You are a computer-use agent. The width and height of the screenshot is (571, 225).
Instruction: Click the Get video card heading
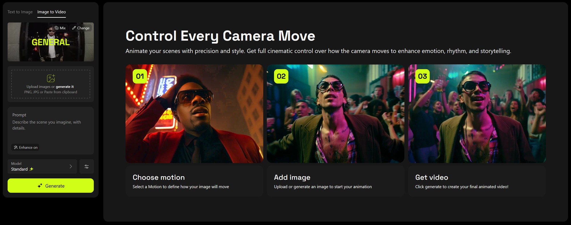[432, 177]
